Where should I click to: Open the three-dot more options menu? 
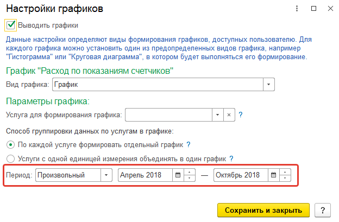pos(297,9)
